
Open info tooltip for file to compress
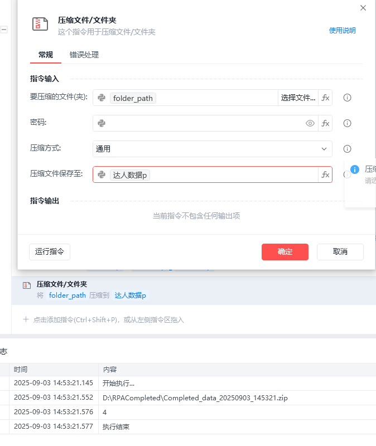(x=347, y=98)
